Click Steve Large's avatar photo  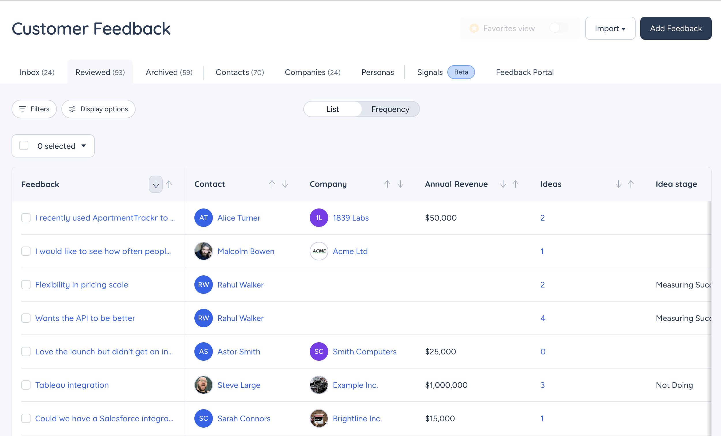pos(203,385)
